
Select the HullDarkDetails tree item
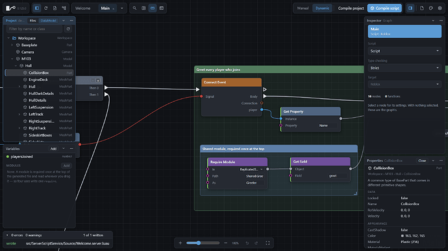(x=40, y=93)
